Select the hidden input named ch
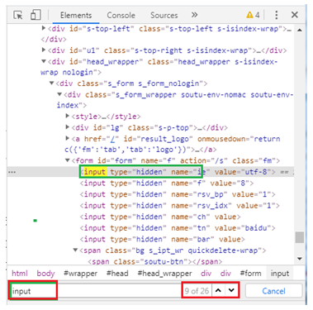313x310 pixels. 160,217
